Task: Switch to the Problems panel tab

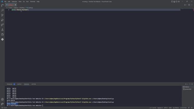Action: [x=9, y=84]
